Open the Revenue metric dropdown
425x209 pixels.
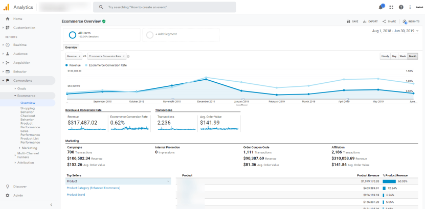(74, 56)
